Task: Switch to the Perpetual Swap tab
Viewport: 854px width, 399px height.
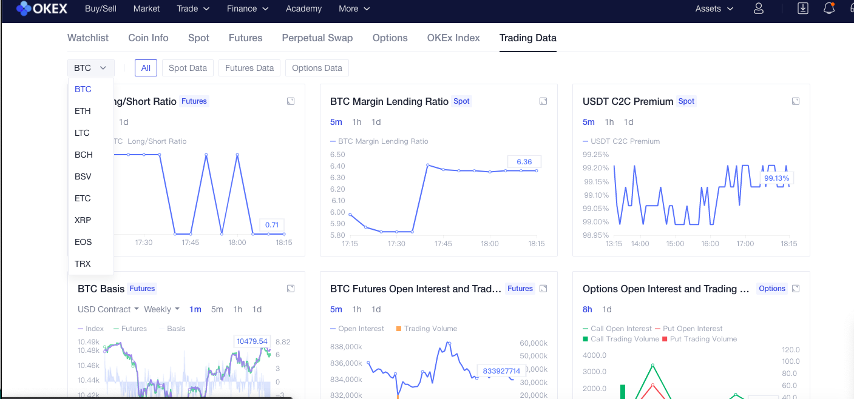Action: 317,38
